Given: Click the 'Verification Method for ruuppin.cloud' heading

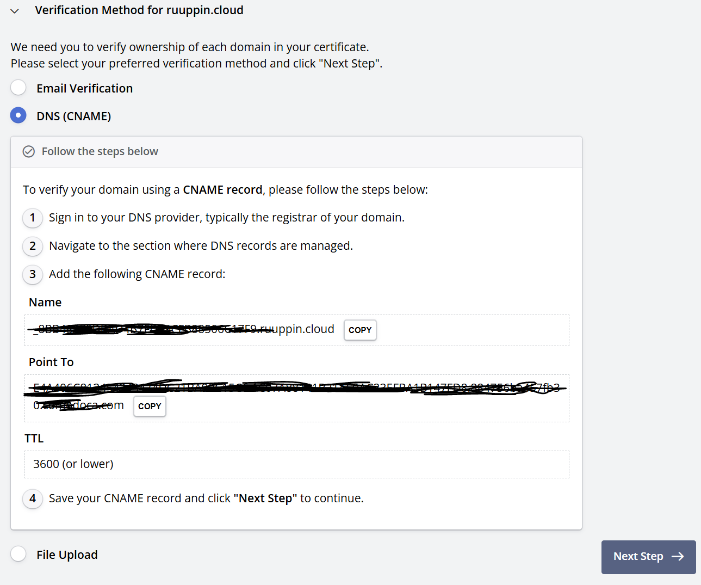Looking at the screenshot, I should click(139, 10).
